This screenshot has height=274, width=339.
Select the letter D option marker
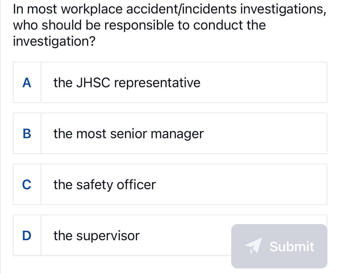(x=27, y=236)
